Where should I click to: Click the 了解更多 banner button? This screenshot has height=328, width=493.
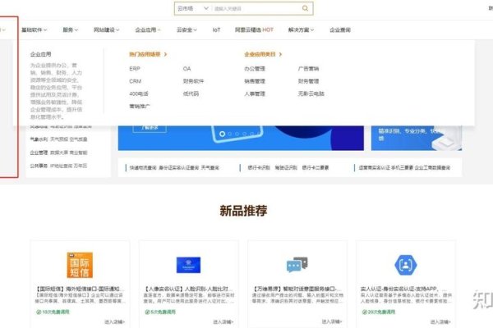(150, 129)
